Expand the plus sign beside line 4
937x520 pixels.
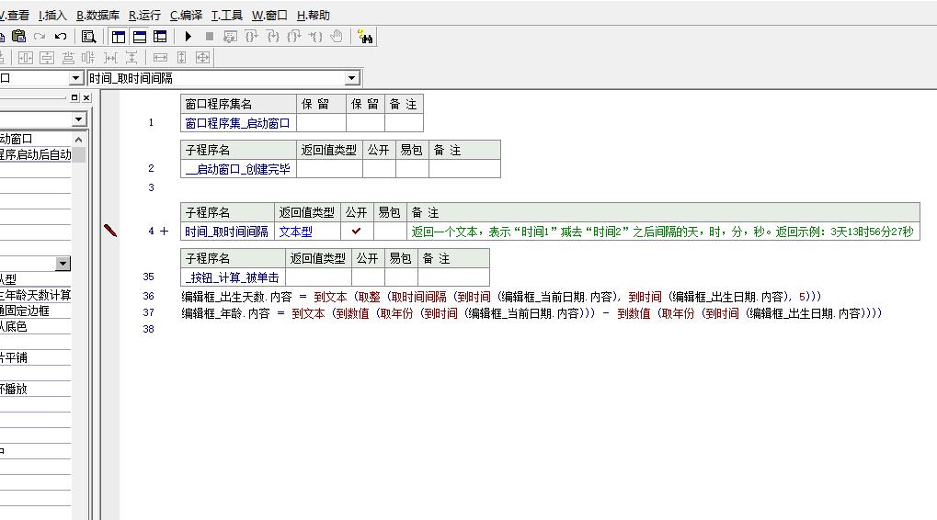point(165,231)
